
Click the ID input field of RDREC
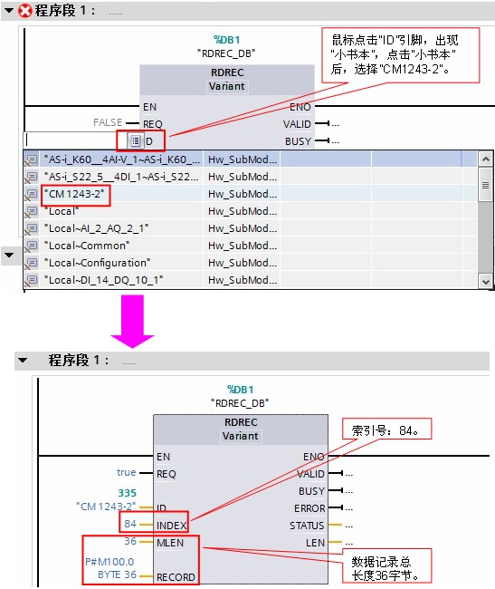click(x=76, y=140)
